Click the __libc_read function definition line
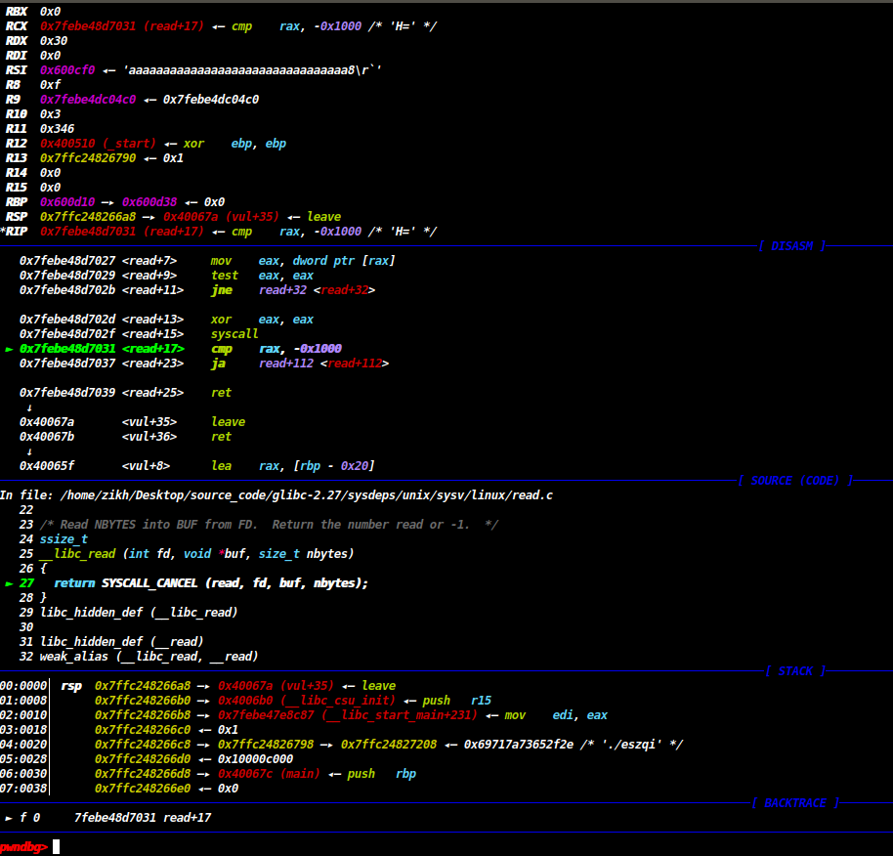The image size is (893, 856). pyautogui.click(x=196, y=554)
